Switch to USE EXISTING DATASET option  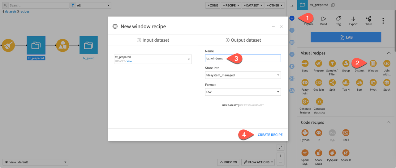coord(252,105)
